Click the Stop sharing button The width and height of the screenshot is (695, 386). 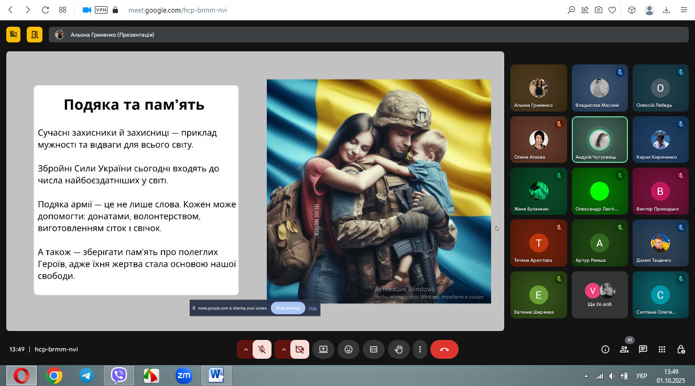(288, 308)
